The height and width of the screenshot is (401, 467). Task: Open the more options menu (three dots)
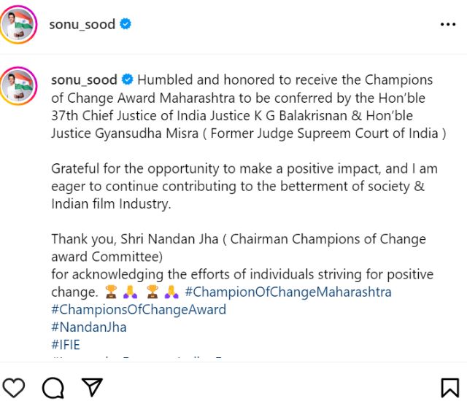pyautogui.click(x=447, y=24)
